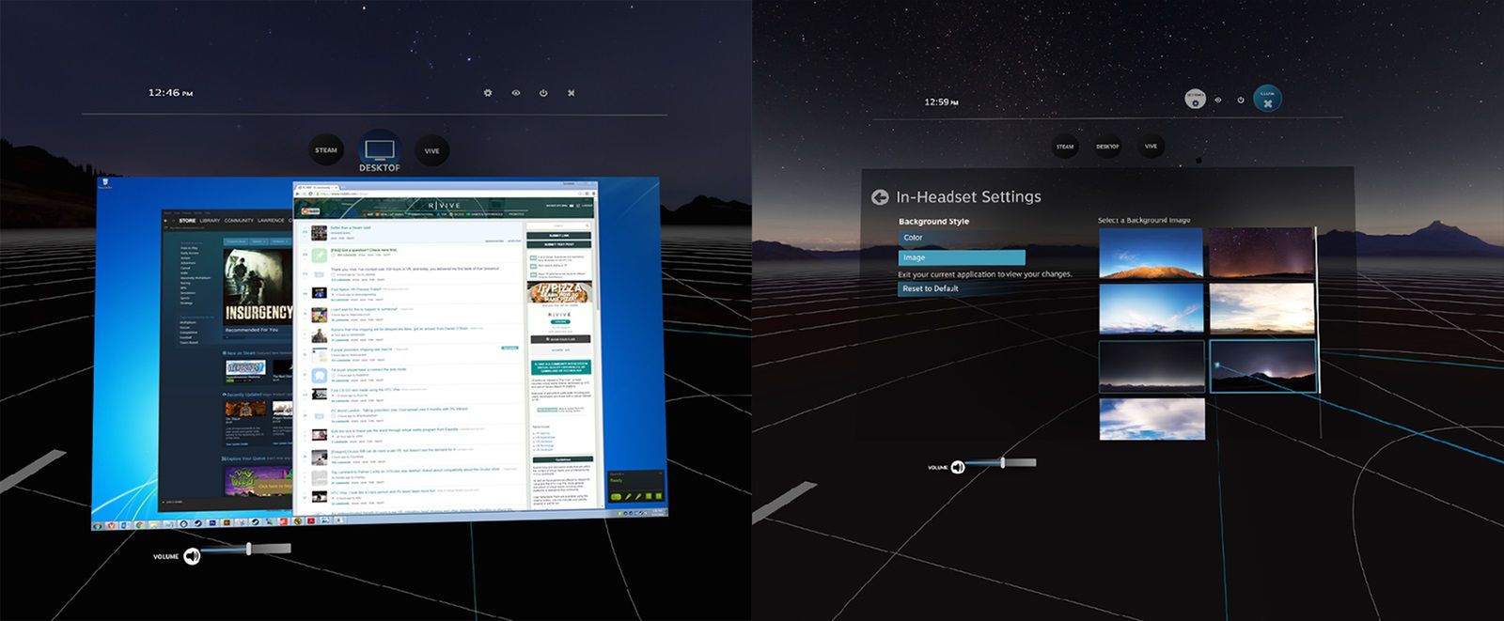Click Submit Text Post on the Reddit page
The height and width of the screenshot is (621, 1504).
[x=558, y=244]
